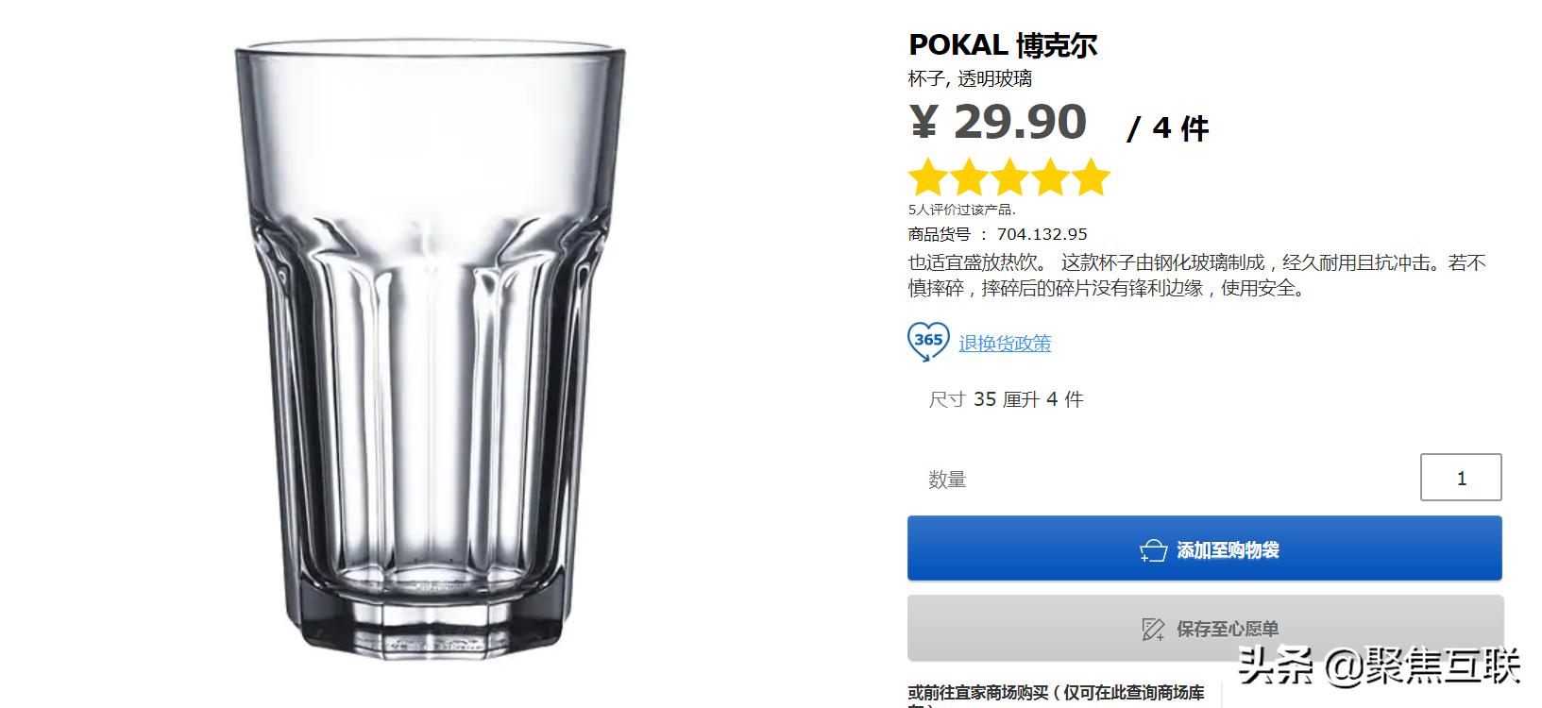Click the ¥ 29.90 price text
1542x708 pixels.
click(998, 123)
